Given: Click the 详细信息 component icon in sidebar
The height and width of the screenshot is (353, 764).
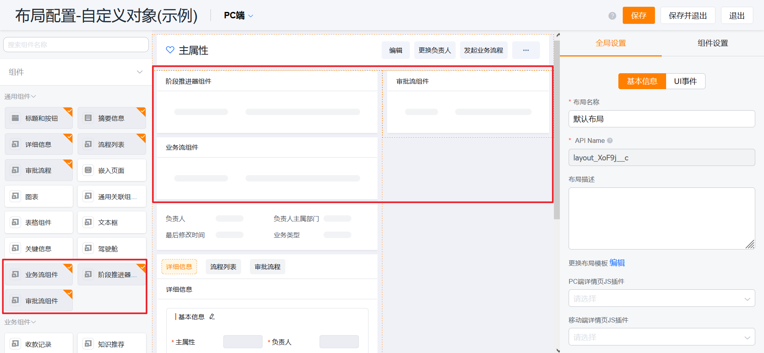Looking at the screenshot, I should click(x=15, y=144).
